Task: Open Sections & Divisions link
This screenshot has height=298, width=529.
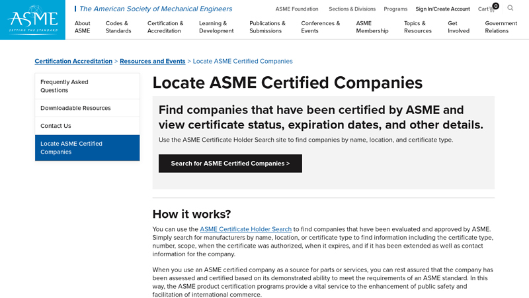Action: 352,9
